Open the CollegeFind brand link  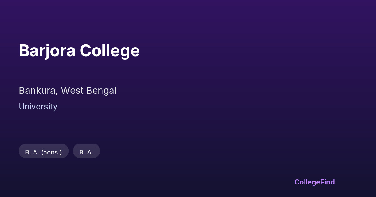click(x=314, y=182)
